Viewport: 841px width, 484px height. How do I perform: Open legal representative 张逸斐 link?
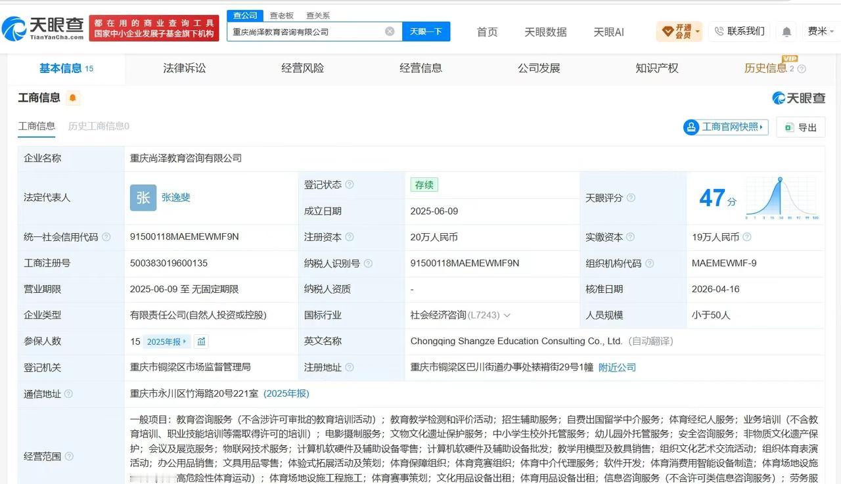tap(176, 197)
